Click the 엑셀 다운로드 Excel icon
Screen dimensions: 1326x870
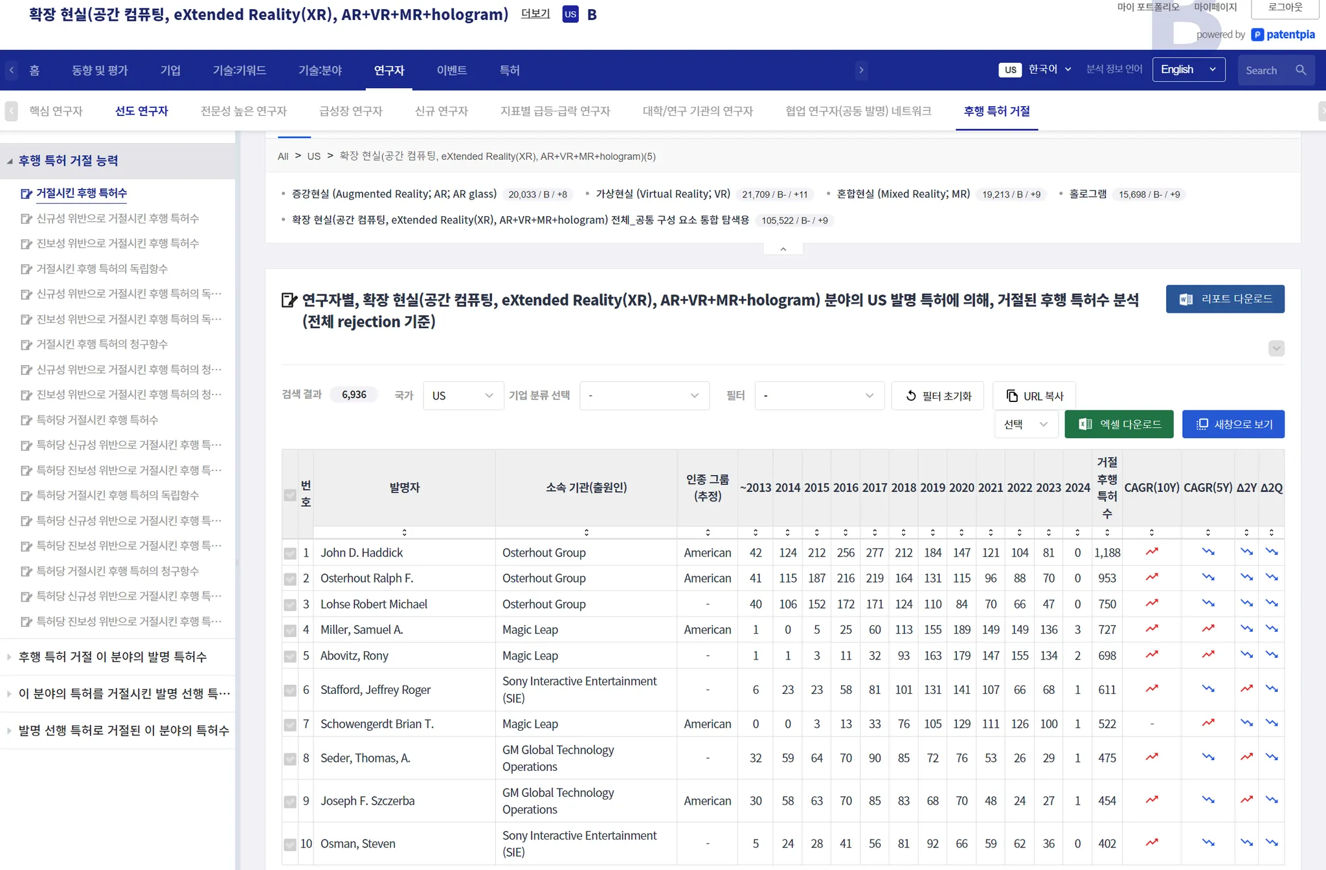pyautogui.click(x=1085, y=424)
